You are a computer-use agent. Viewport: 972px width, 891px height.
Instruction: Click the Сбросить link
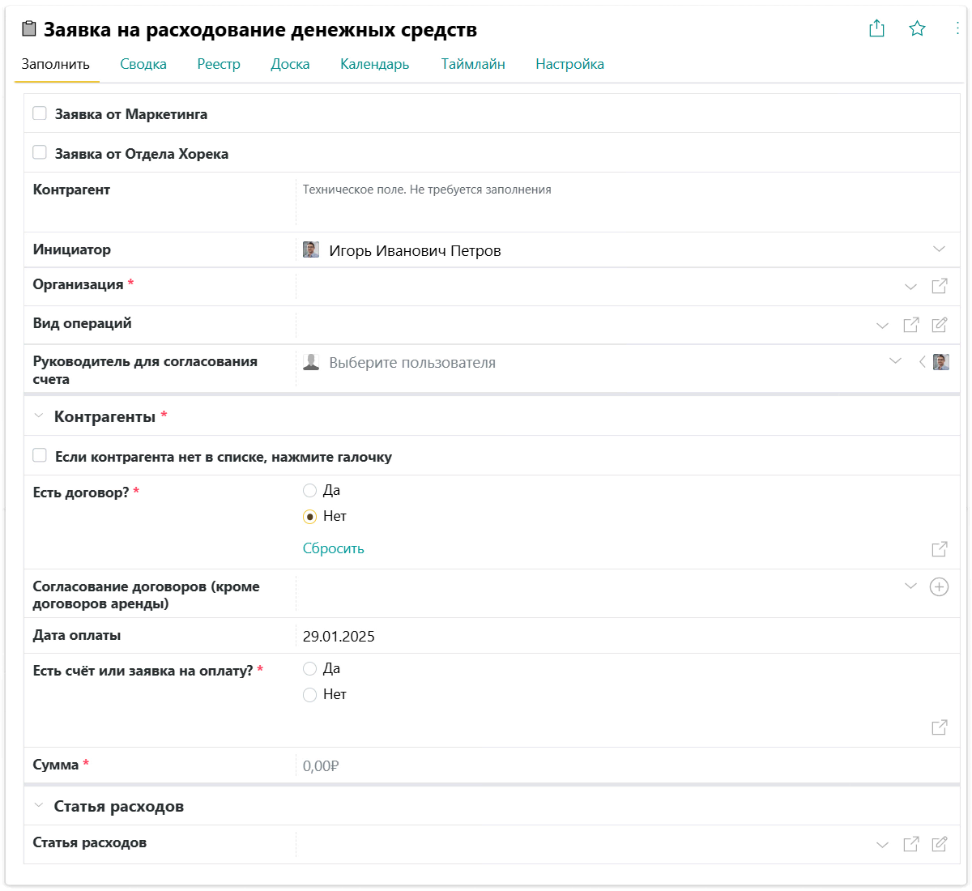pos(333,548)
